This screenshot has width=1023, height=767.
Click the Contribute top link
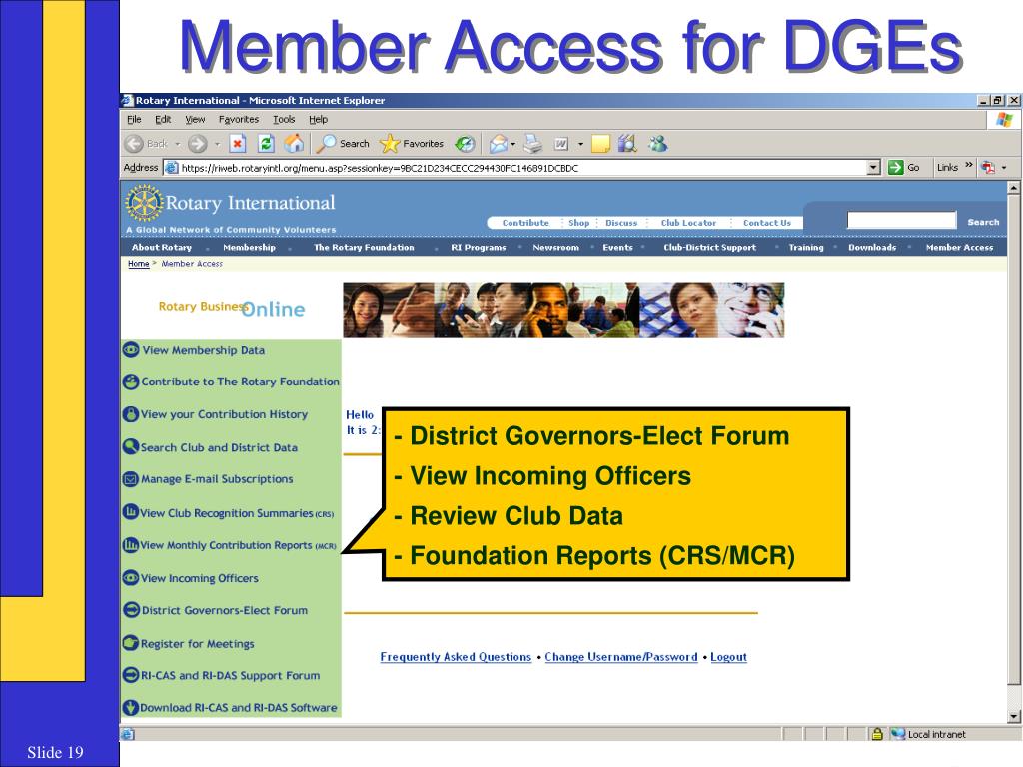525,223
